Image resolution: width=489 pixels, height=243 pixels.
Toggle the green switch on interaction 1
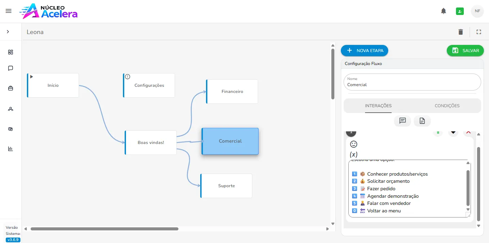(x=438, y=133)
